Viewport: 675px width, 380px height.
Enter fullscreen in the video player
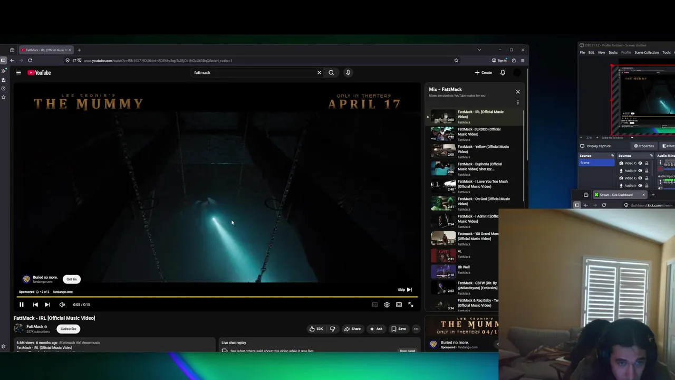point(411,305)
